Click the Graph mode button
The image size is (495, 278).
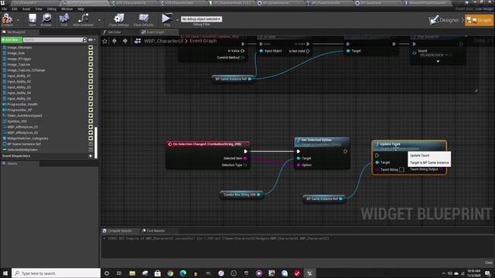(479, 20)
